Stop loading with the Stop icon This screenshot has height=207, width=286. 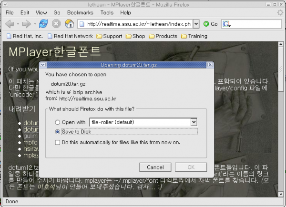56,24
